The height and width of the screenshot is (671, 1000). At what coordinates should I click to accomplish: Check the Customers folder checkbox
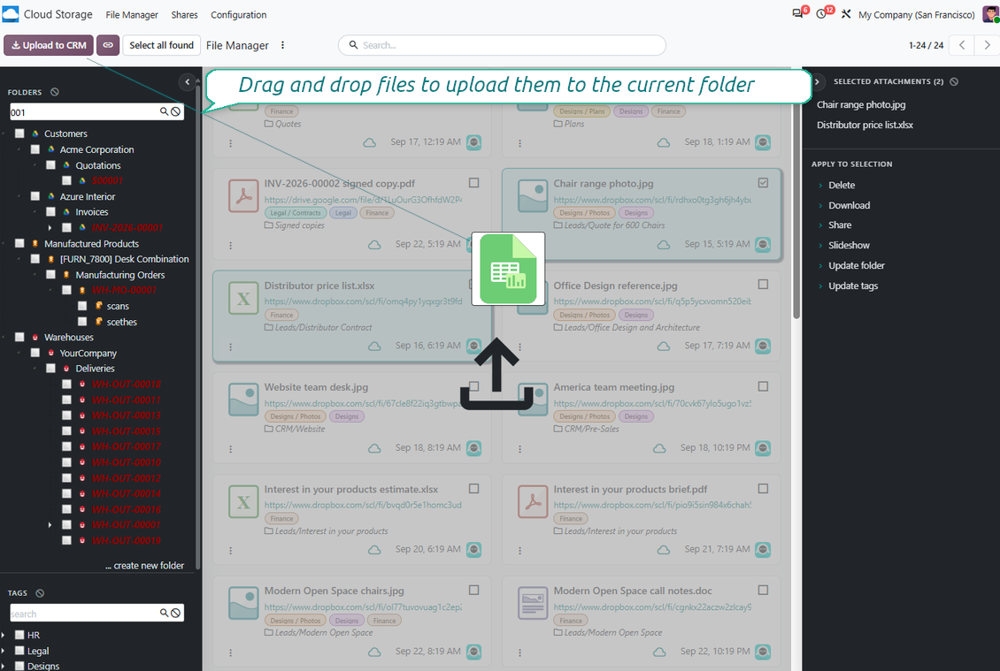[19, 133]
